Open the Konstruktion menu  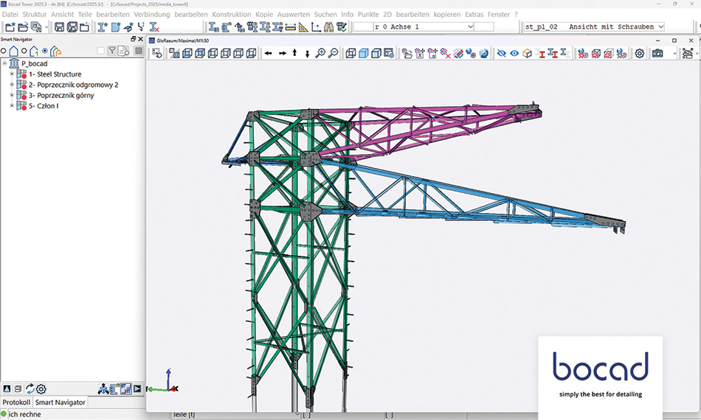[x=231, y=14]
